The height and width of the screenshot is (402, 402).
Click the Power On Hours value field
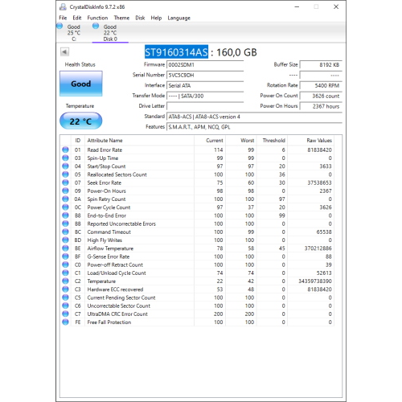(x=321, y=106)
